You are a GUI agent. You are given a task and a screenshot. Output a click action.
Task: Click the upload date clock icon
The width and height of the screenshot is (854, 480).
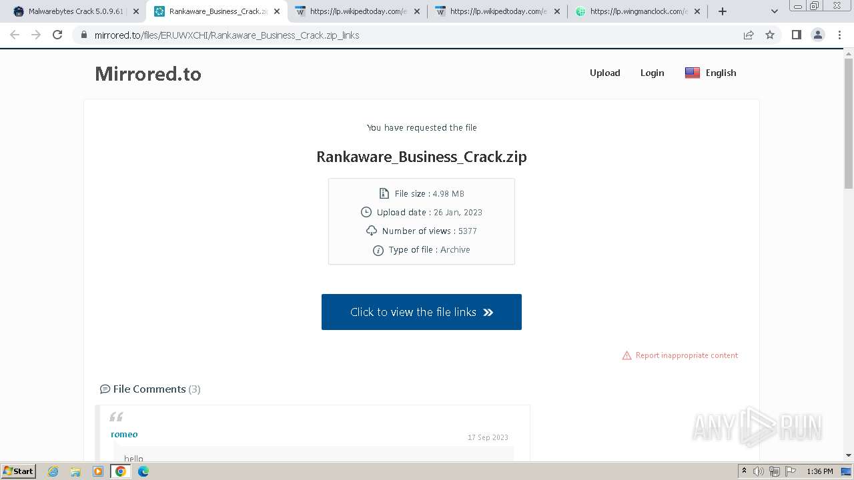tap(366, 212)
